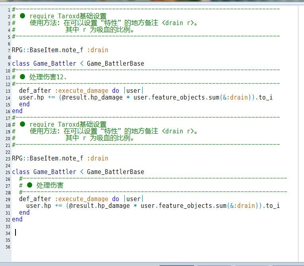Image resolution: width=304 pixels, height=266 pixels.
Task: Click the 'end' keyword on line 16
Action: [x=17, y=111]
